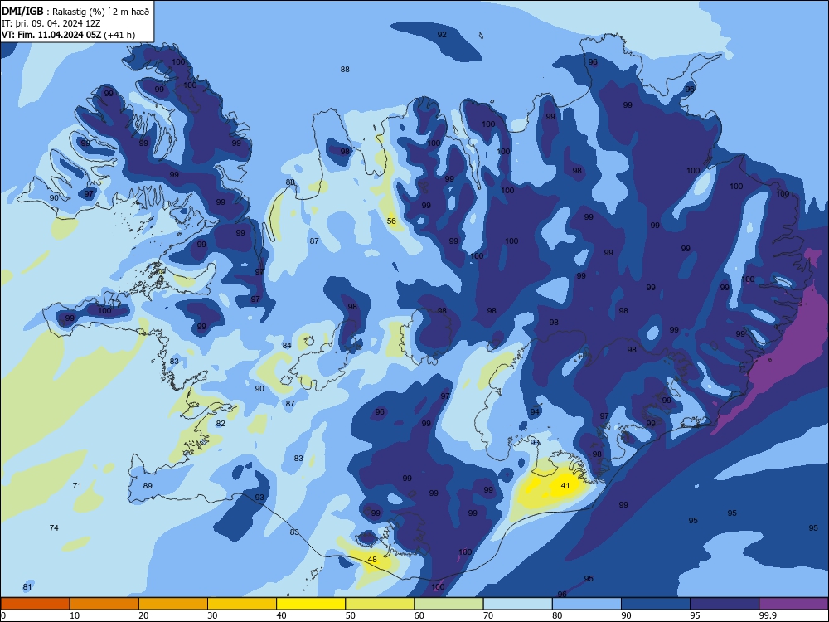Click the legend tick label 90
Image resolution: width=829 pixels, height=622 pixels.
pyautogui.click(x=626, y=615)
